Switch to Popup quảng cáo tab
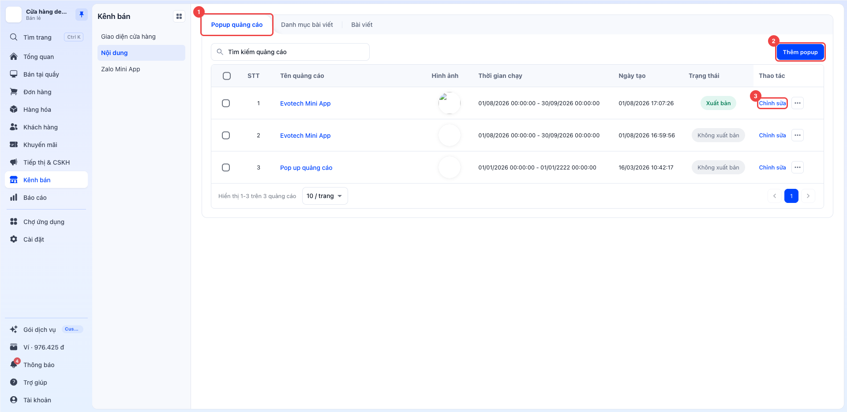 point(237,25)
